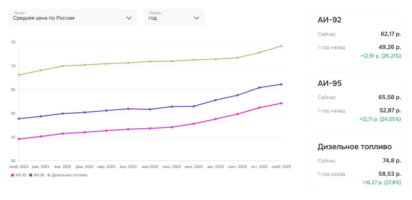Click the АИ-95 price card heading
Viewport: 412px width, 200px height.
tap(330, 83)
